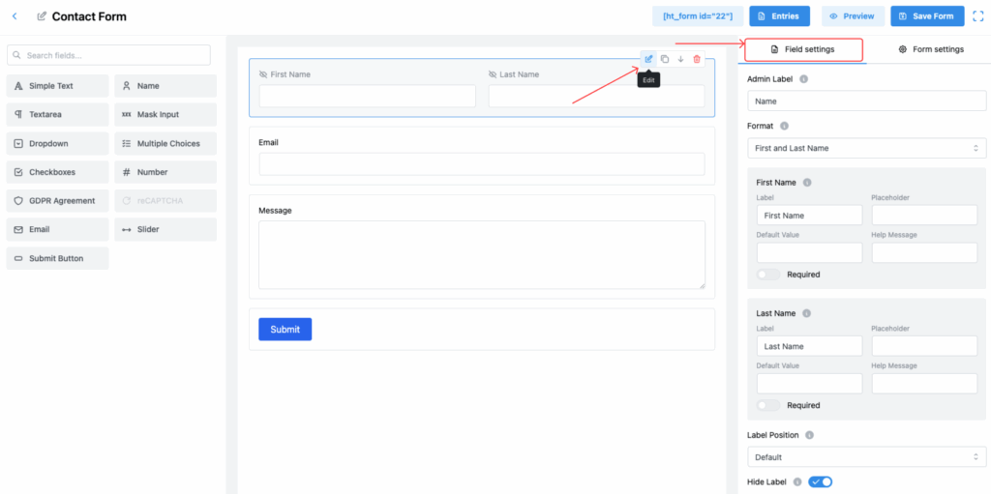Click Last Name input in form canvas
The width and height of the screenshot is (991, 494).
[x=596, y=96]
